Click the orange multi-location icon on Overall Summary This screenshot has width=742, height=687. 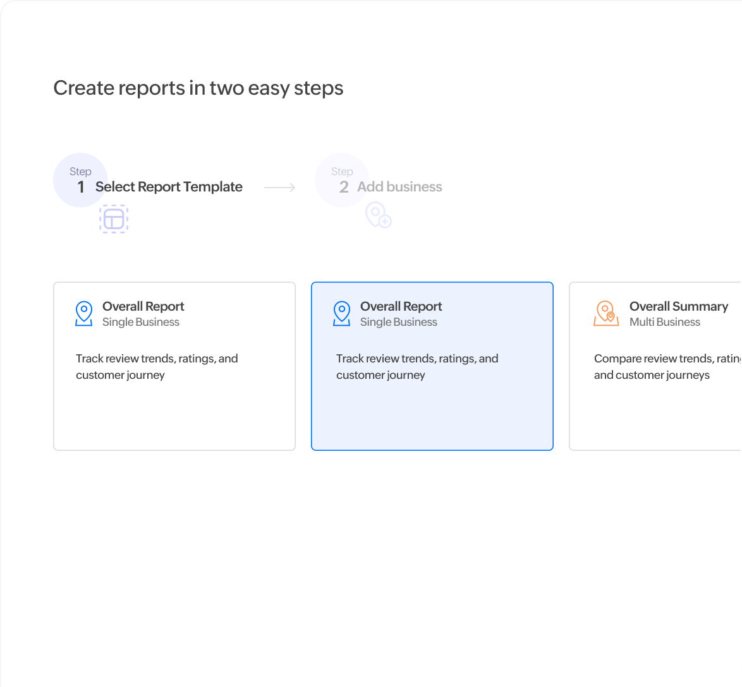(605, 313)
